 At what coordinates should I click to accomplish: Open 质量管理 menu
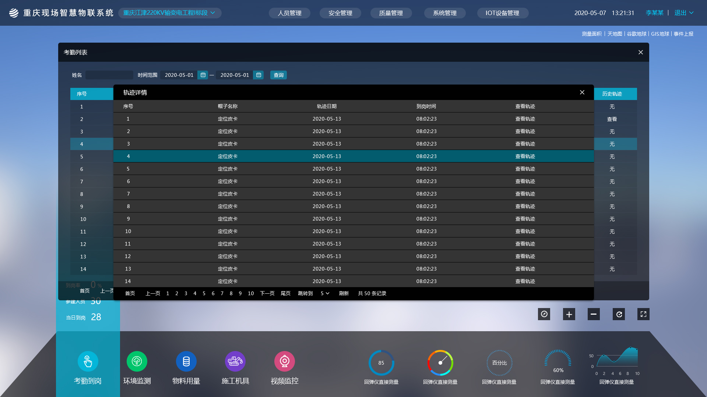391,13
